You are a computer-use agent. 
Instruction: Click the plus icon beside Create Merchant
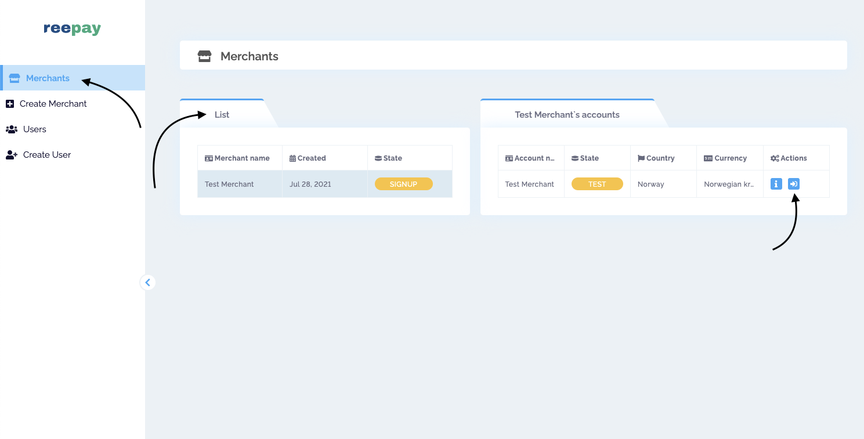click(10, 104)
